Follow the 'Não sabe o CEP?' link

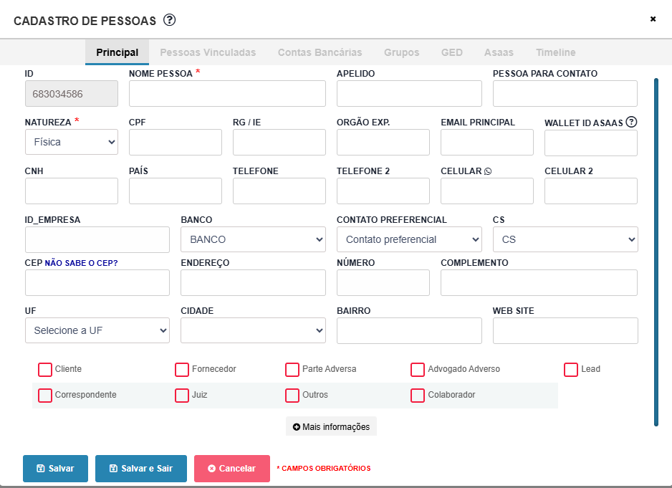pyautogui.click(x=82, y=263)
